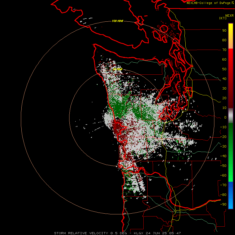
Task: Click the -60 value on velocity scale
Action: click(x=223, y=175)
